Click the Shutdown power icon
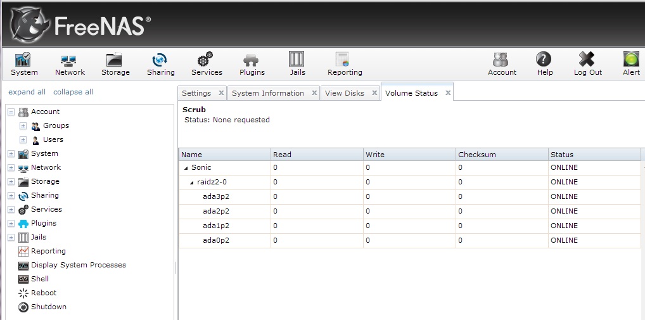Screen dimensions: 645x320 (23, 307)
